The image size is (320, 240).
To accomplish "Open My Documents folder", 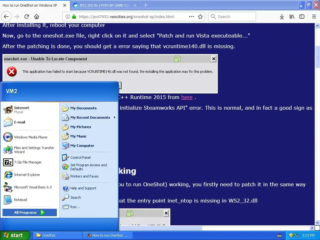I will (x=89, y=108).
